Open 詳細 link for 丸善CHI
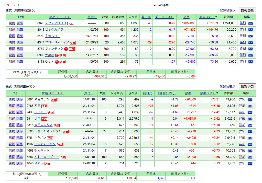The width and height of the screenshot is (262, 183). [243, 36]
